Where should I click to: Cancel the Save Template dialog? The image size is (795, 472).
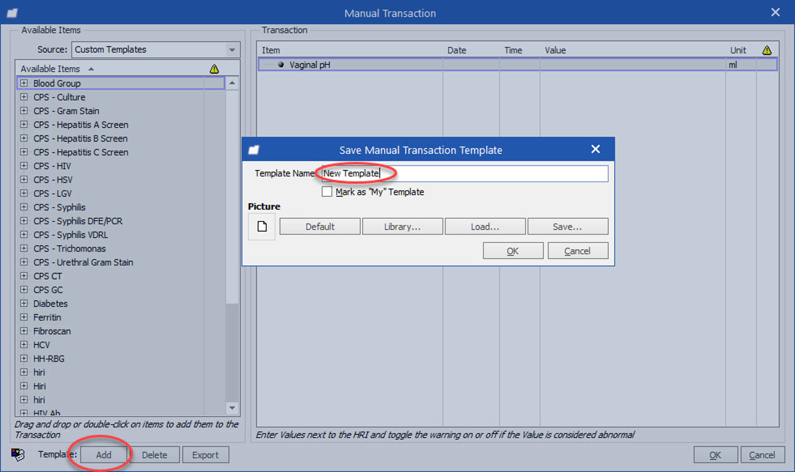[577, 251]
